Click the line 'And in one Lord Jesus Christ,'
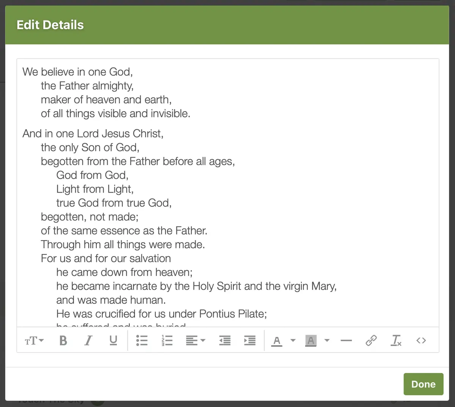 click(93, 134)
